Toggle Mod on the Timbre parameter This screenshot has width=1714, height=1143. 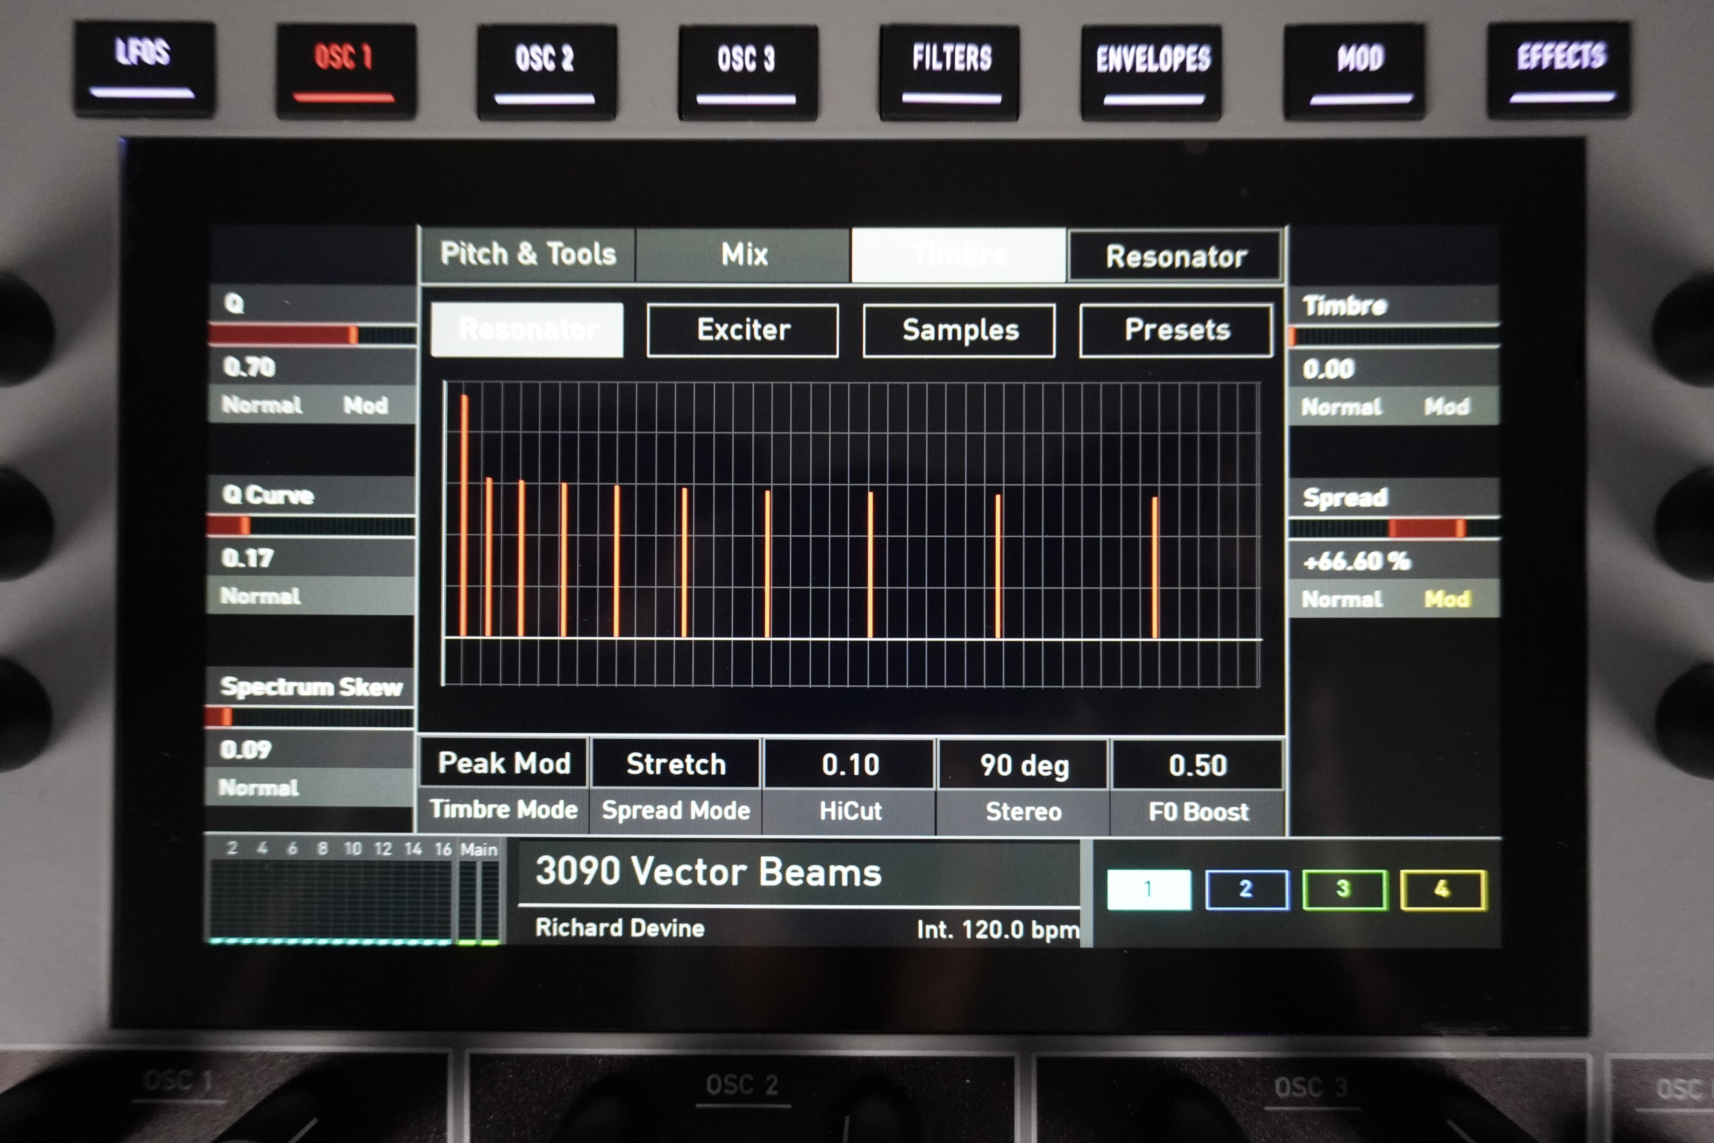(1447, 407)
